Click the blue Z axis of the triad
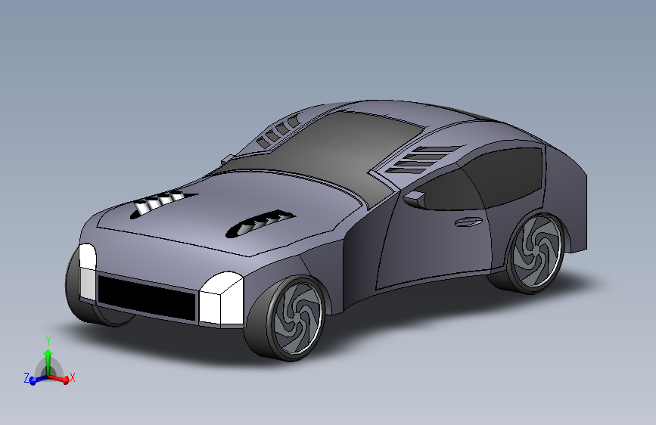 (34, 380)
